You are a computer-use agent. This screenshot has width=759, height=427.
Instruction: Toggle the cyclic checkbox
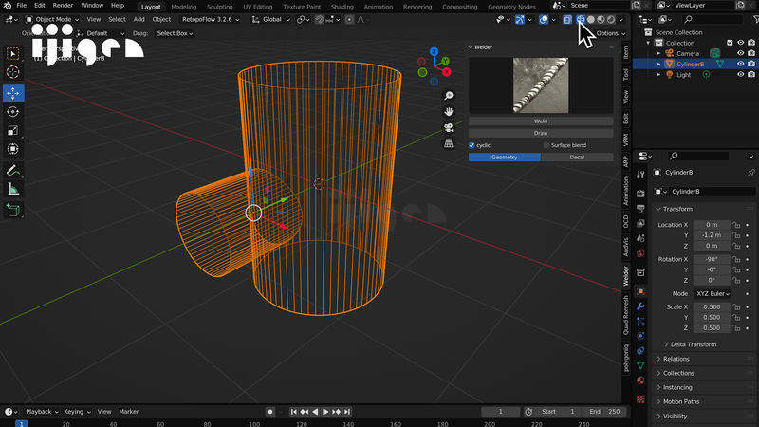coord(472,145)
